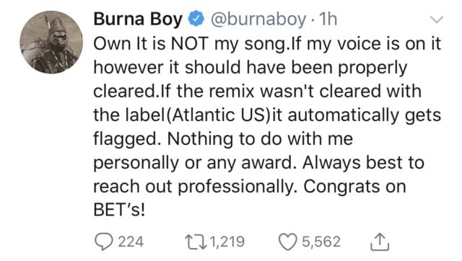The image size is (462, 261).
Task: Click the 'BET's!' closing line
Action: (x=119, y=210)
